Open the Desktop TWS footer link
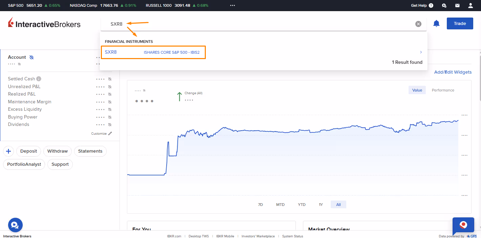 (x=199, y=236)
